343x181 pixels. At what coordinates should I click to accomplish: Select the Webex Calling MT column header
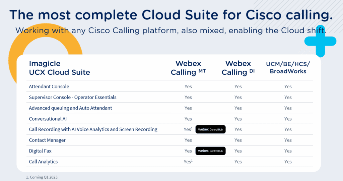(188, 68)
